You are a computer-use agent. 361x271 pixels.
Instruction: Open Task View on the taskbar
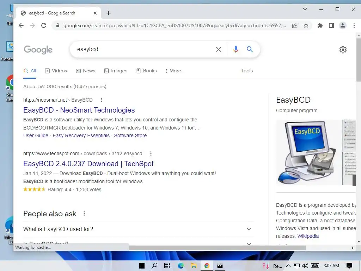167,266
